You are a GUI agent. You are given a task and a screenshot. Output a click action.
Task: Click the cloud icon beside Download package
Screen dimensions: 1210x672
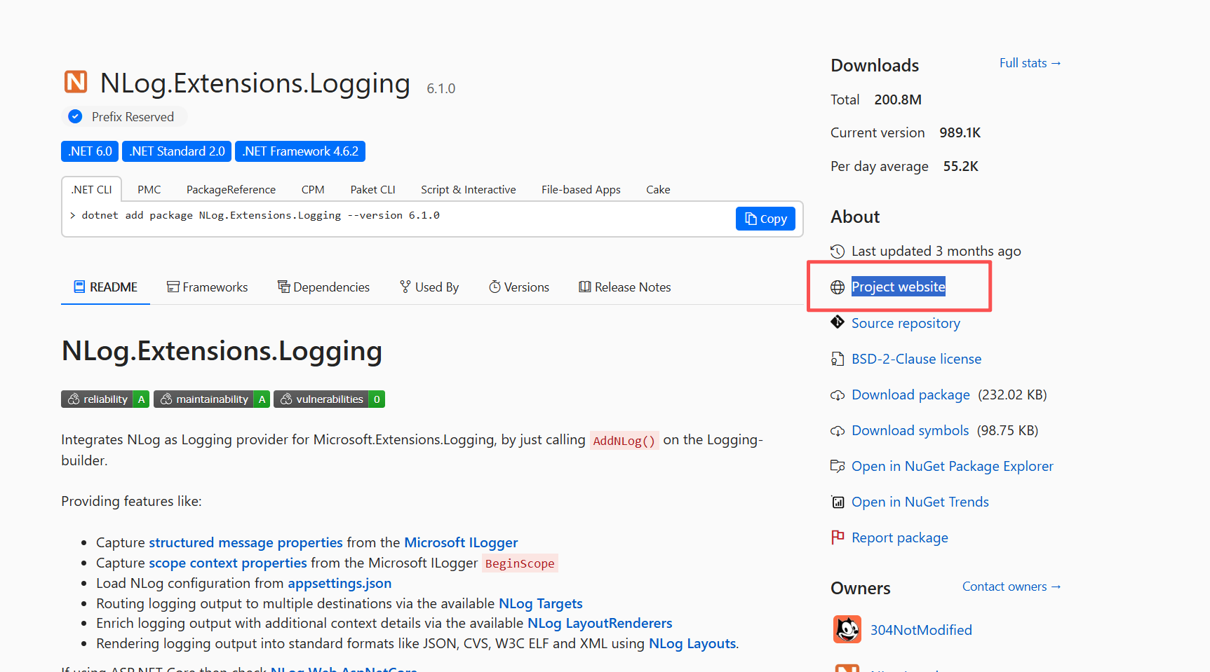pos(838,395)
